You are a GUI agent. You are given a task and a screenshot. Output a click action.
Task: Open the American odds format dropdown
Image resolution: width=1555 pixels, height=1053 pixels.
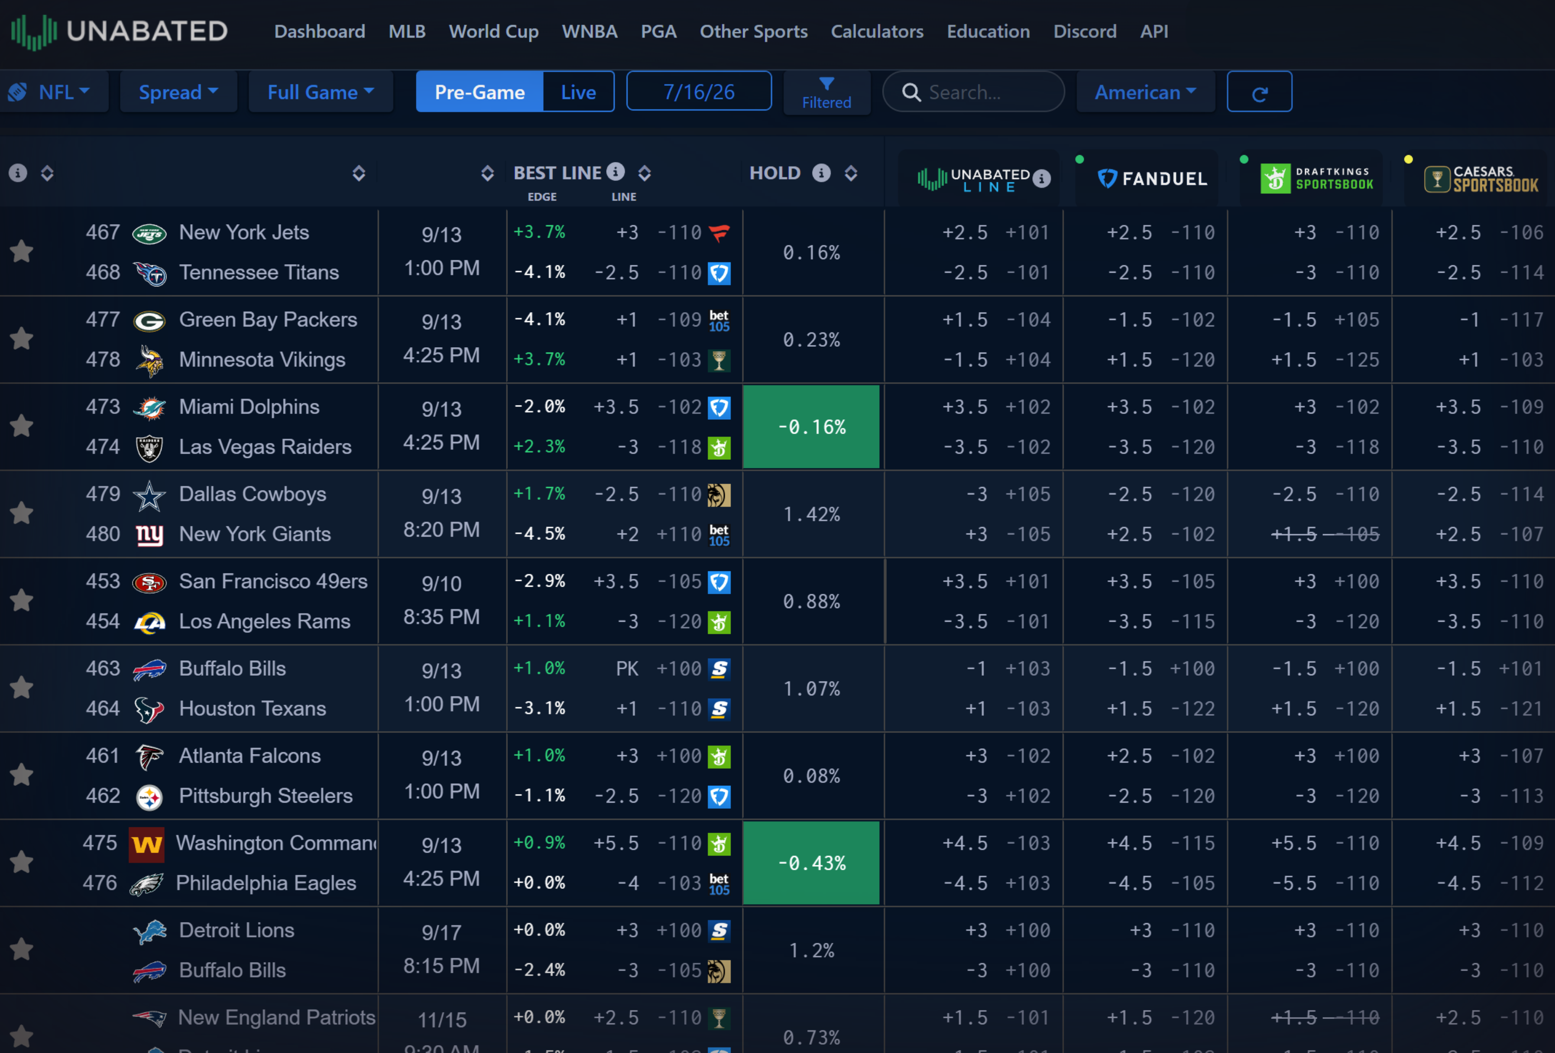(x=1146, y=92)
